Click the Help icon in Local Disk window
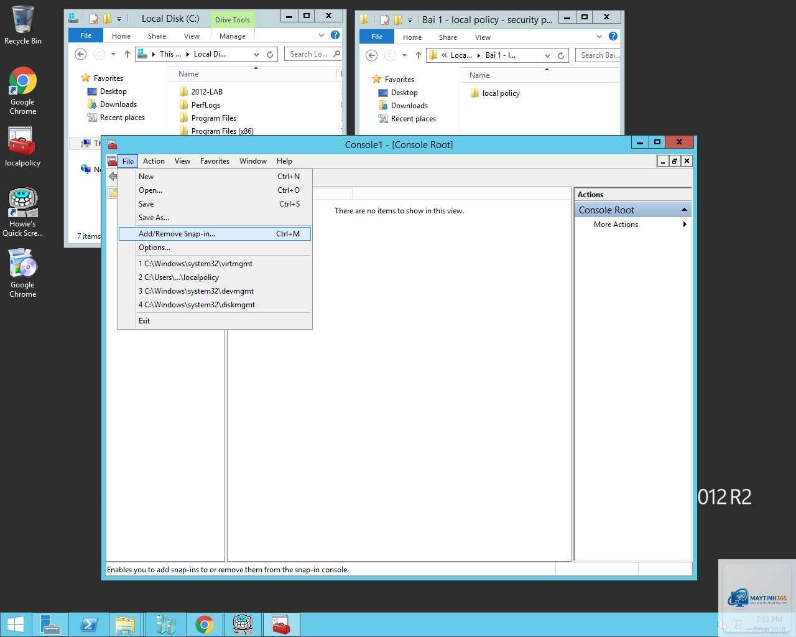The image size is (796, 637). [335, 35]
